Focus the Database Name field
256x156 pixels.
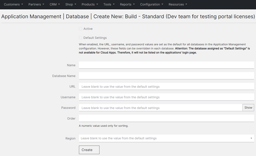166,76
